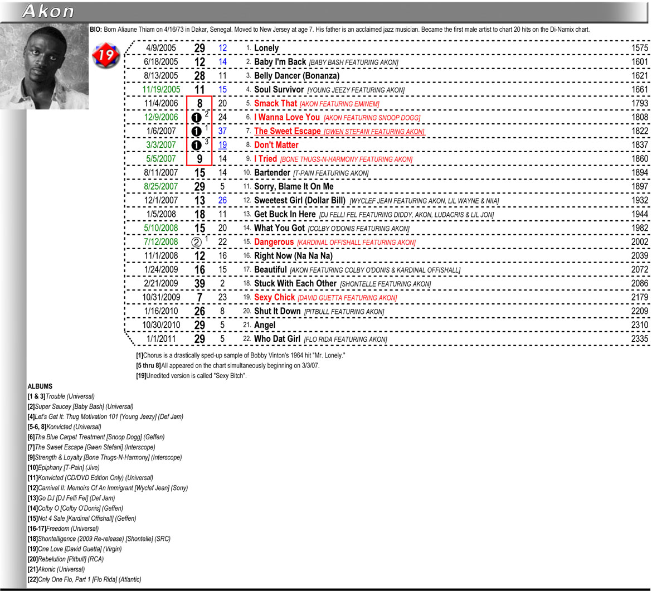Select the song title Baby I'm Back

(x=280, y=62)
